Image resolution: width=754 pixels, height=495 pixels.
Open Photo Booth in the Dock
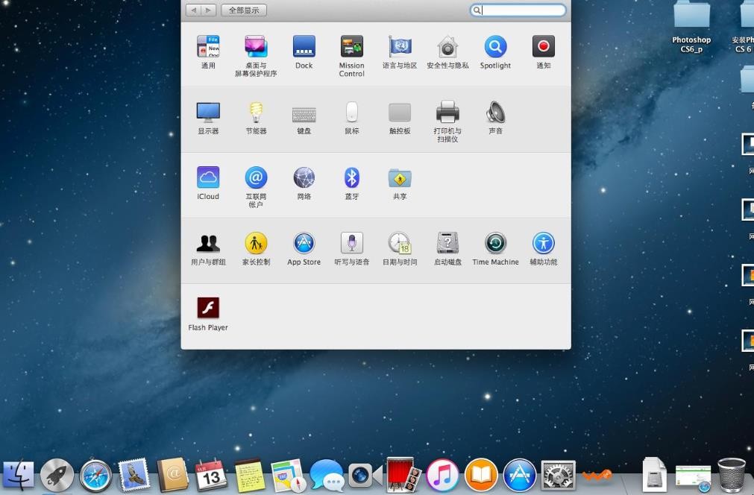pos(404,475)
